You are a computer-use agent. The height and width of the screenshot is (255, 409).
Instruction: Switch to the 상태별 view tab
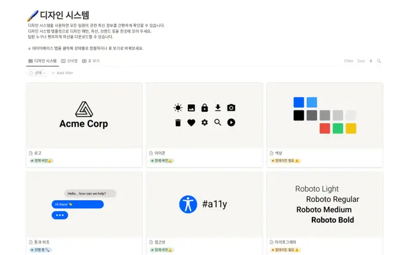click(69, 61)
